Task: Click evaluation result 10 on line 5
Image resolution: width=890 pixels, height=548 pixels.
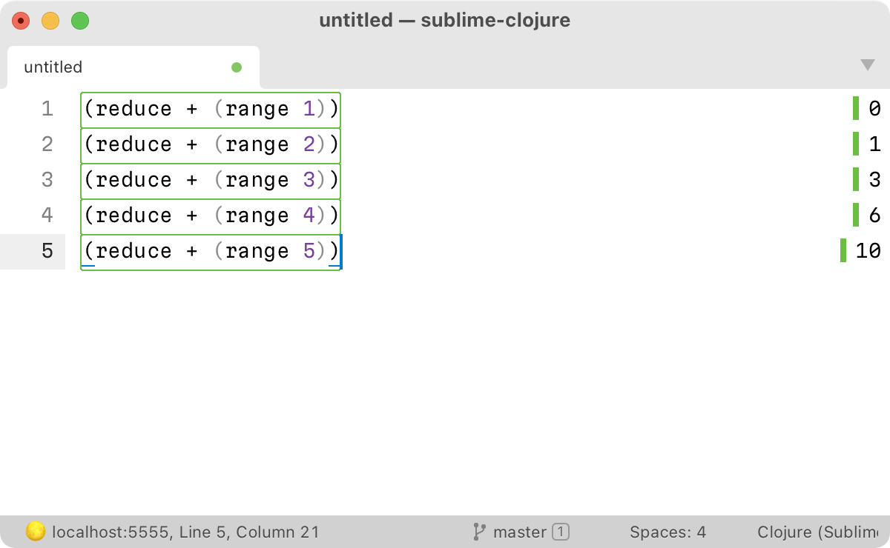Action: [868, 251]
